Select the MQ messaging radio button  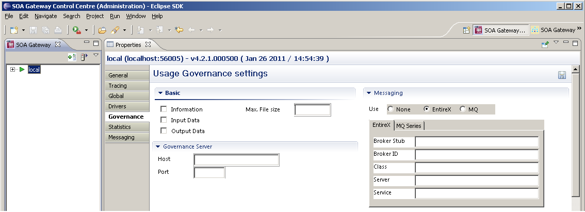(x=463, y=109)
